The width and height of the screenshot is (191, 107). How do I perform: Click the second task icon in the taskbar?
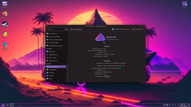[x=12, y=105]
